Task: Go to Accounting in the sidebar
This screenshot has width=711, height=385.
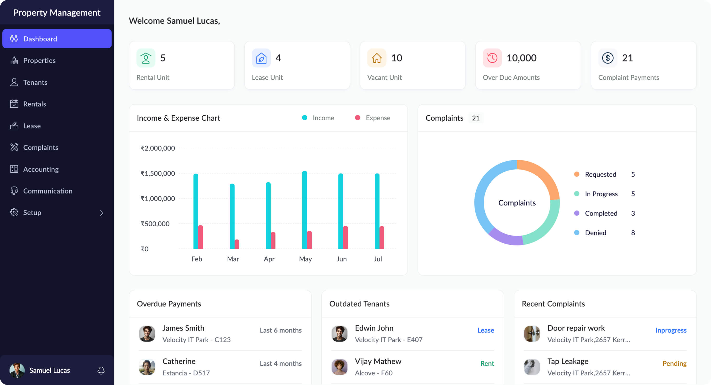Action: (x=40, y=169)
